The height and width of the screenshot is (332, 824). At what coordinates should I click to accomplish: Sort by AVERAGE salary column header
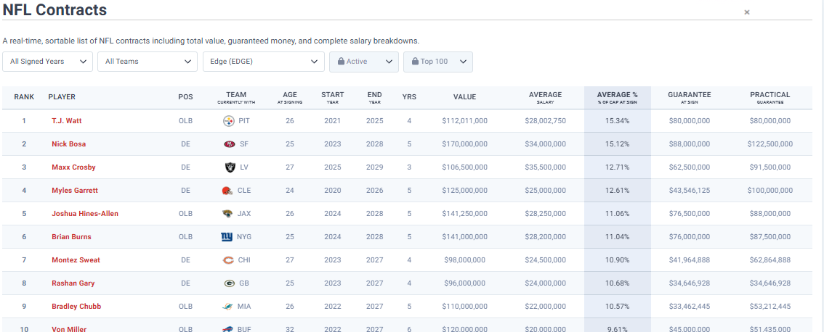click(546, 98)
